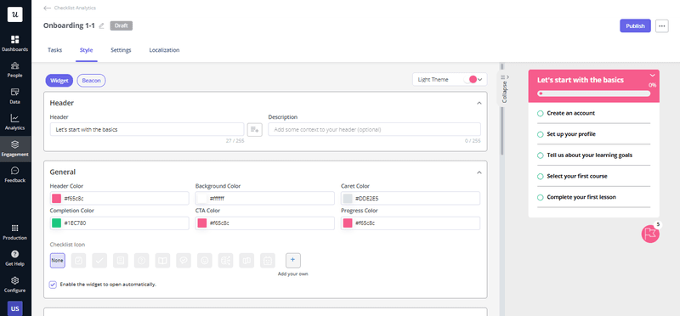This screenshot has height=316, width=680.
Task: Add your own checklist icon
Action: tap(292, 261)
